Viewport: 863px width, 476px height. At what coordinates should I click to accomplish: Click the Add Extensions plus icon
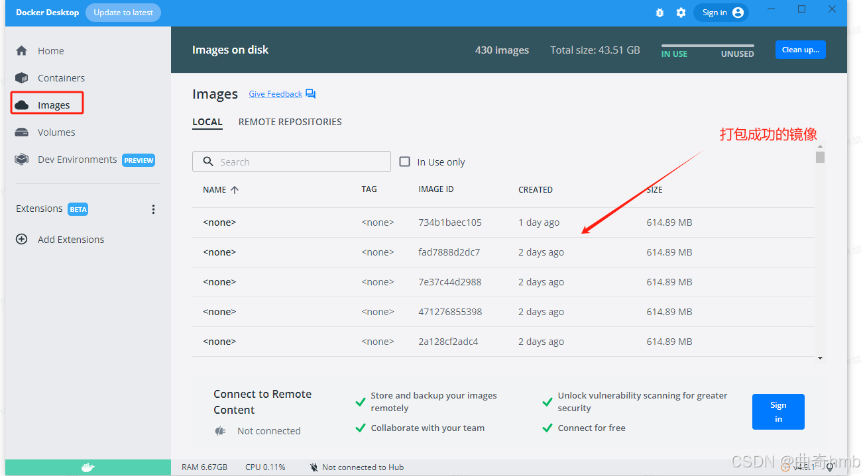(x=22, y=239)
